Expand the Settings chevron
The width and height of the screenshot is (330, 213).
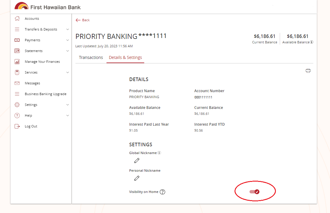(x=68, y=105)
